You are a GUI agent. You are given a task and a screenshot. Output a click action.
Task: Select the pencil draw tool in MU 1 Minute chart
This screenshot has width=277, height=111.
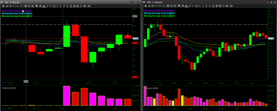pos(189,6)
